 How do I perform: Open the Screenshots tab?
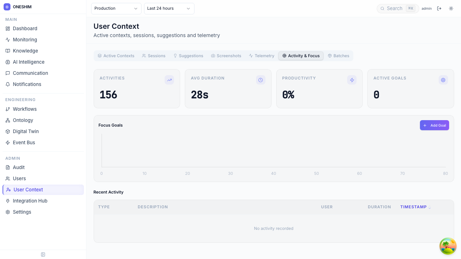point(226,56)
